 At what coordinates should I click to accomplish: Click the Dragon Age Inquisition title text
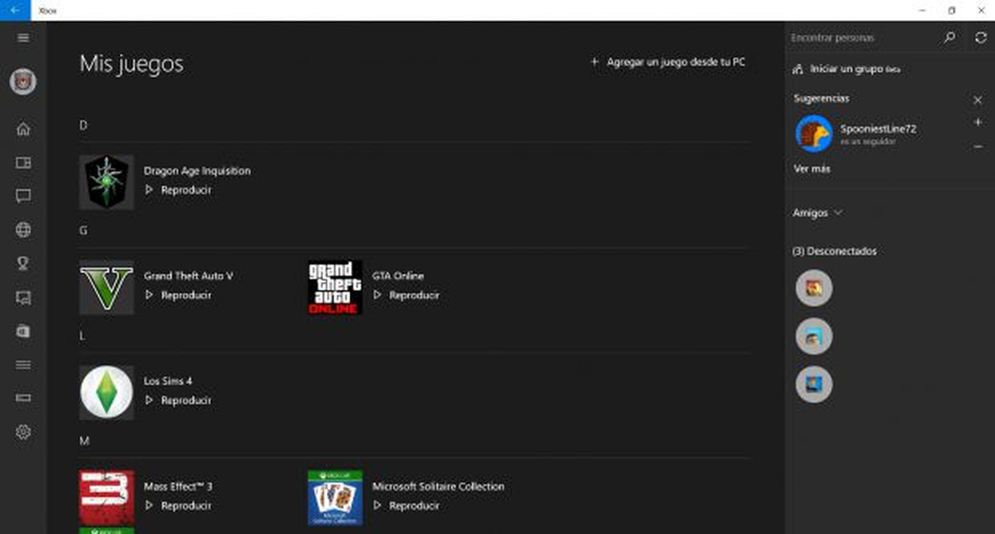[197, 171]
